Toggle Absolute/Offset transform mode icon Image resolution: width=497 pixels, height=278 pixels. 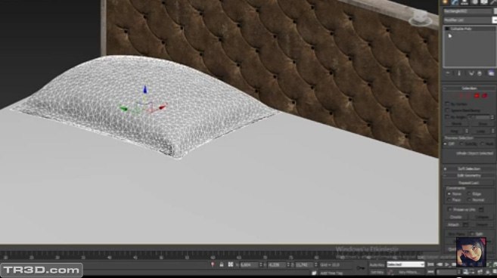[231, 264]
